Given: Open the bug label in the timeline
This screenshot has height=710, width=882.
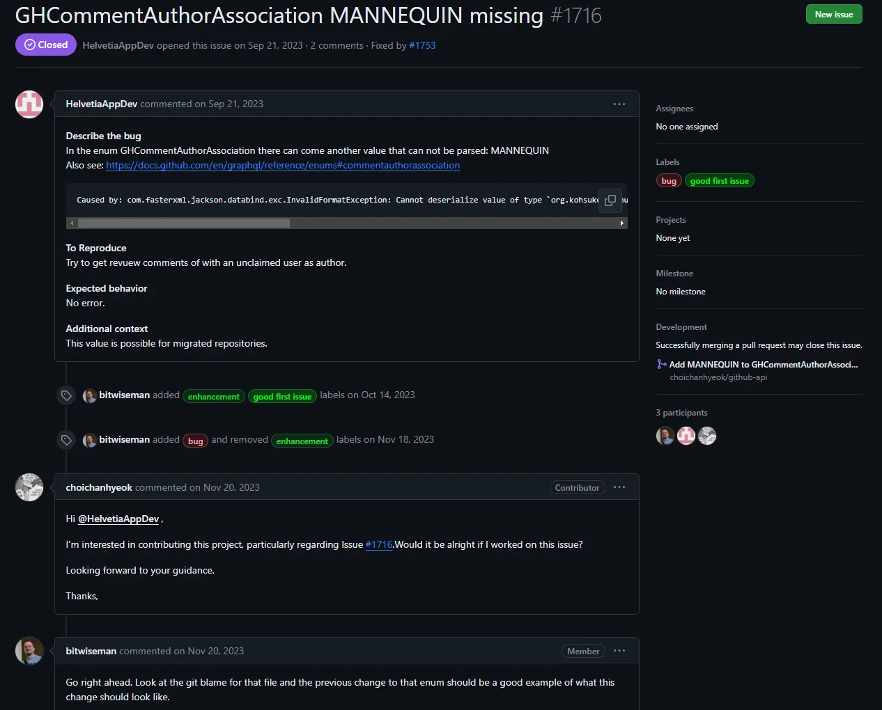Looking at the screenshot, I should coord(195,441).
